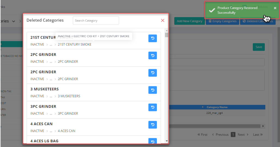The width and height of the screenshot is (280, 147).
Task: Restore the 4 ACES LG BAG category
Action: [153, 141]
